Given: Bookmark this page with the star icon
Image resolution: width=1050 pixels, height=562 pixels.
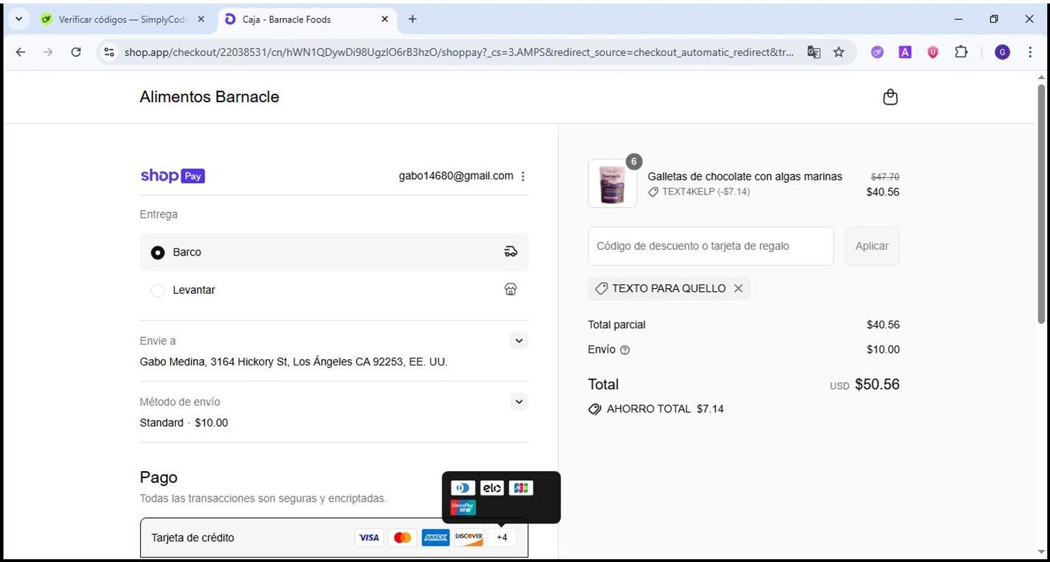Looking at the screenshot, I should pos(839,52).
